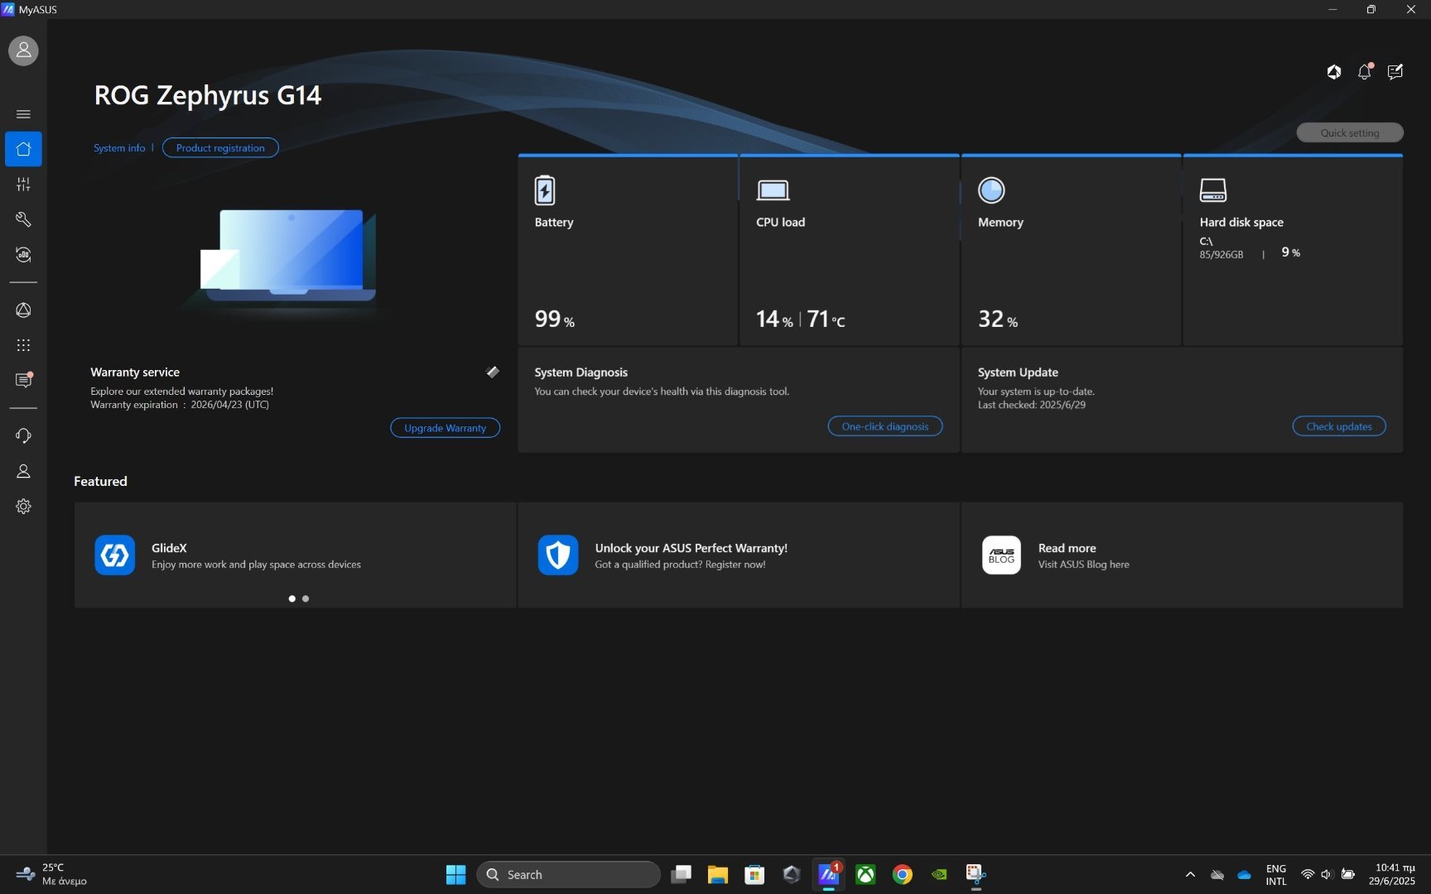Image resolution: width=1431 pixels, height=894 pixels.
Task: Open the app grid icon in sidebar
Action: (x=23, y=345)
